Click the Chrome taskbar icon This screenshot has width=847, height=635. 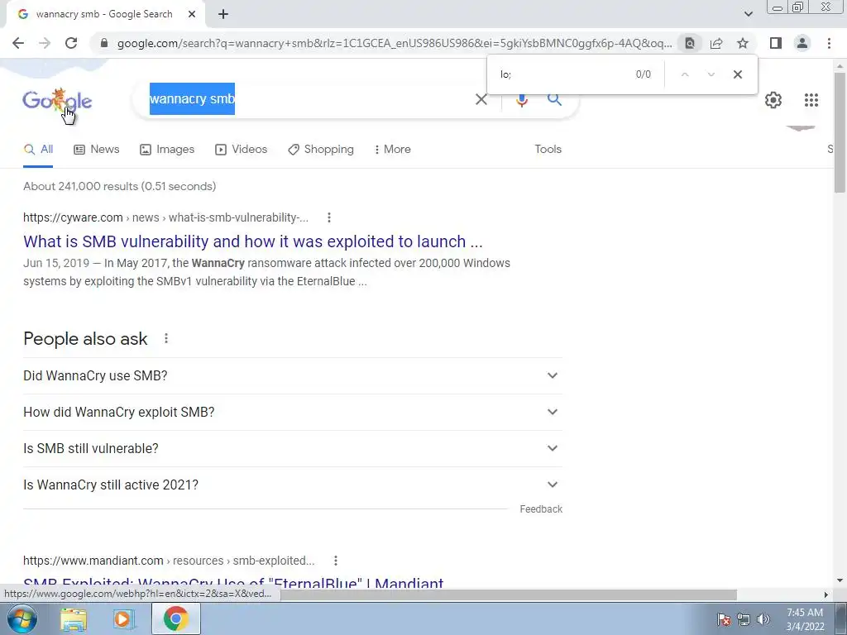pyautogui.click(x=175, y=618)
